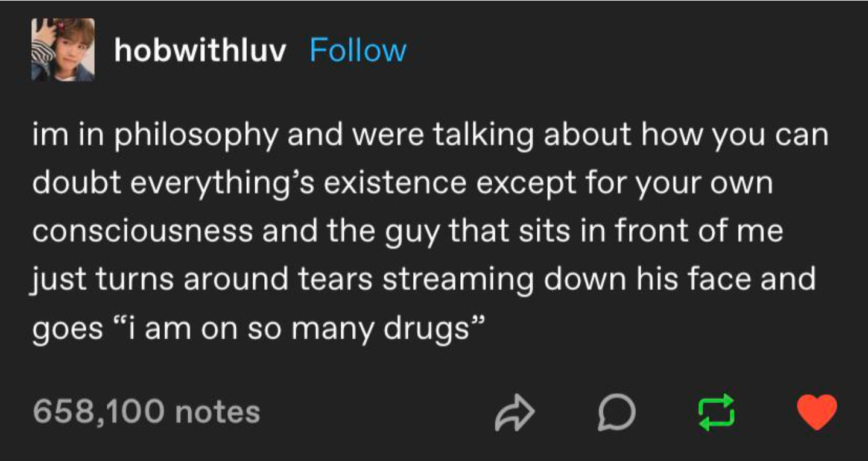The width and height of the screenshot is (868, 461).
Task: View the 658,100 notes
Action: (x=147, y=412)
